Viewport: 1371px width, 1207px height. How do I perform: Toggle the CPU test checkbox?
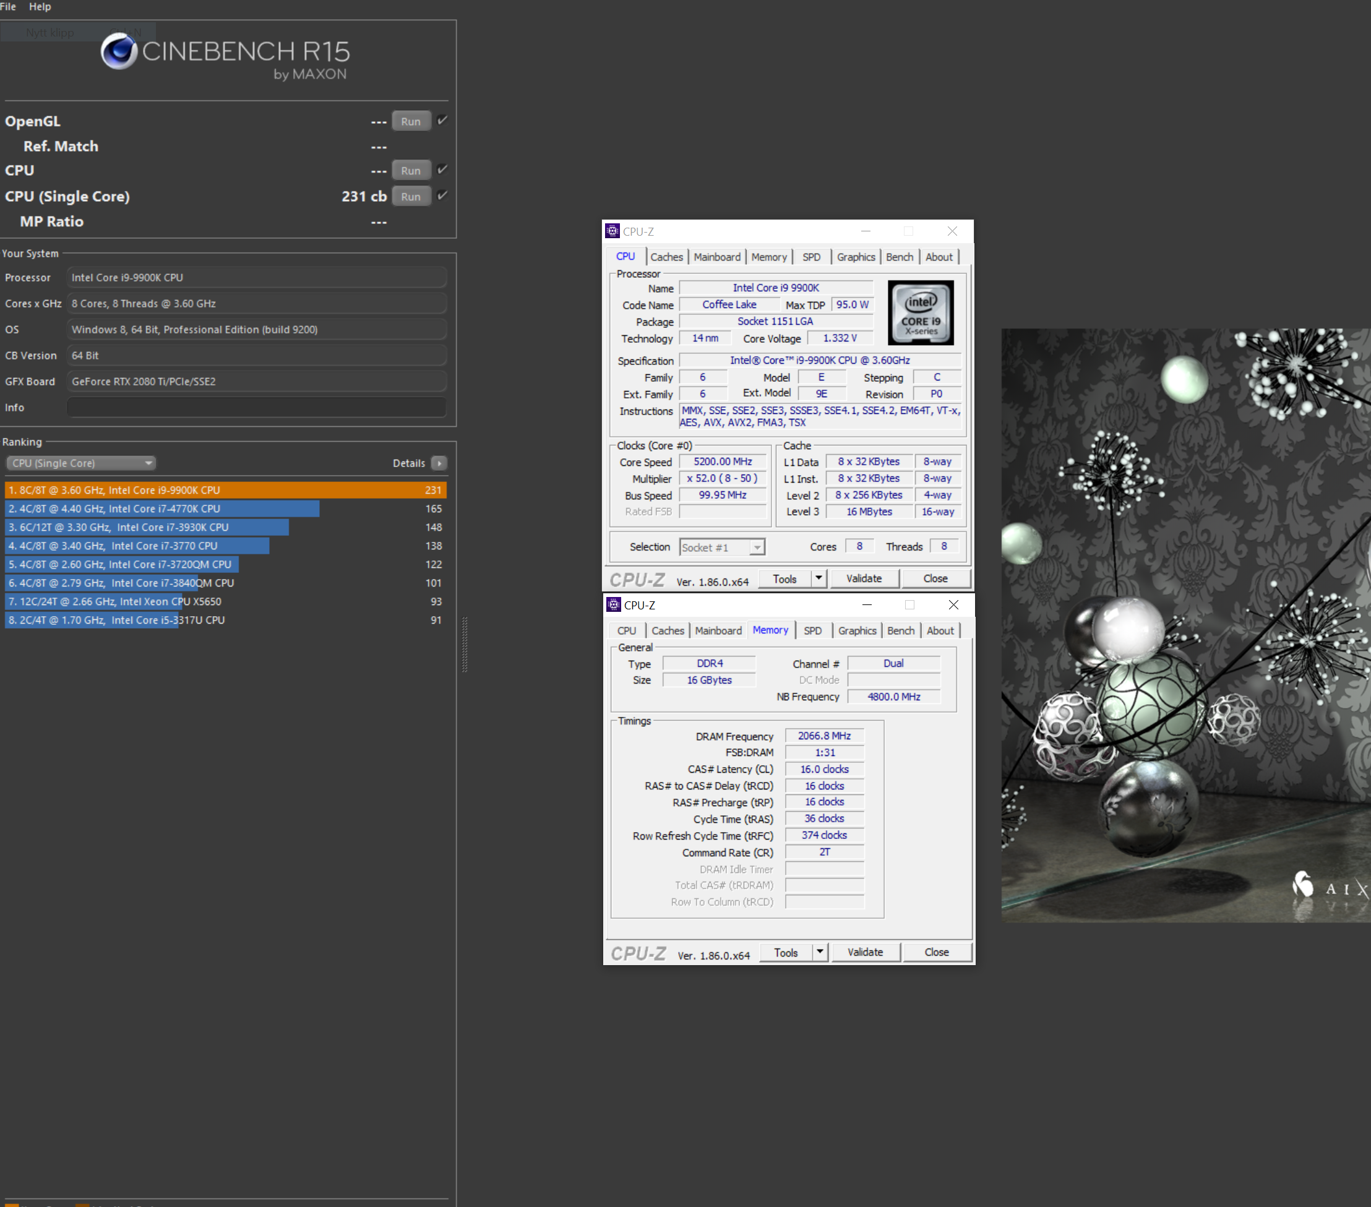[x=442, y=170]
